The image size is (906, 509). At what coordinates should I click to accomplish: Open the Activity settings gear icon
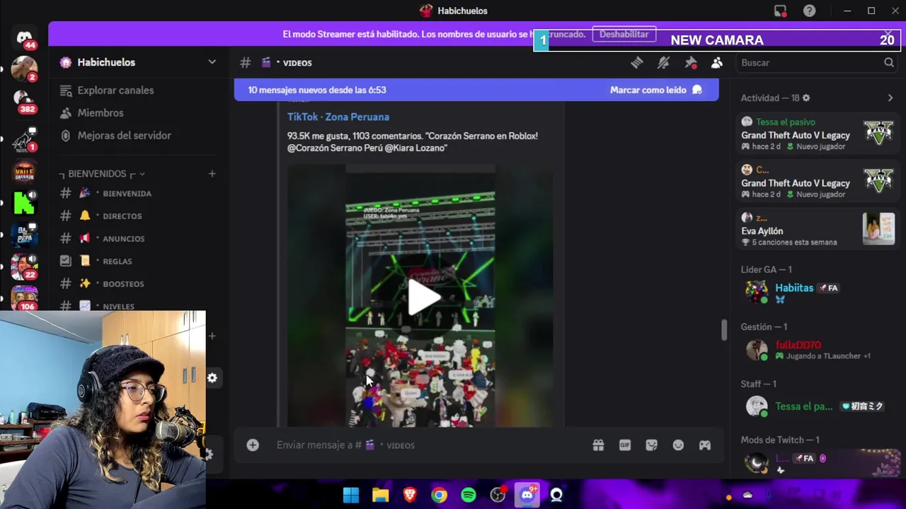[806, 98]
